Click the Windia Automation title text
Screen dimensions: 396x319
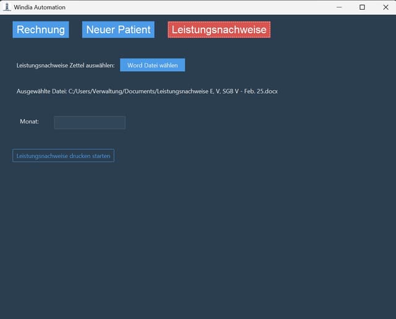pyautogui.click(x=40, y=7)
